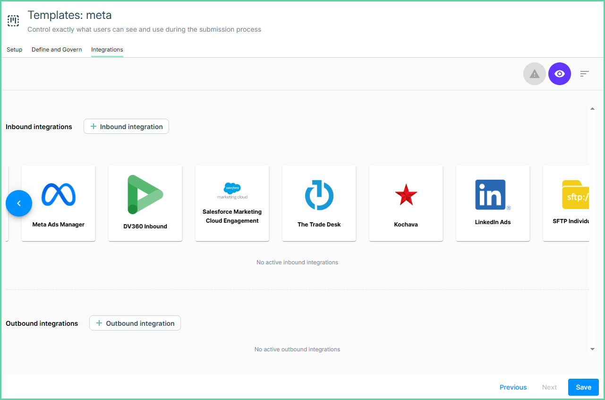Viewport: 605px width, 400px height.
Task: Select the DV360 Inbound play logo
Action: click(145, 194)
